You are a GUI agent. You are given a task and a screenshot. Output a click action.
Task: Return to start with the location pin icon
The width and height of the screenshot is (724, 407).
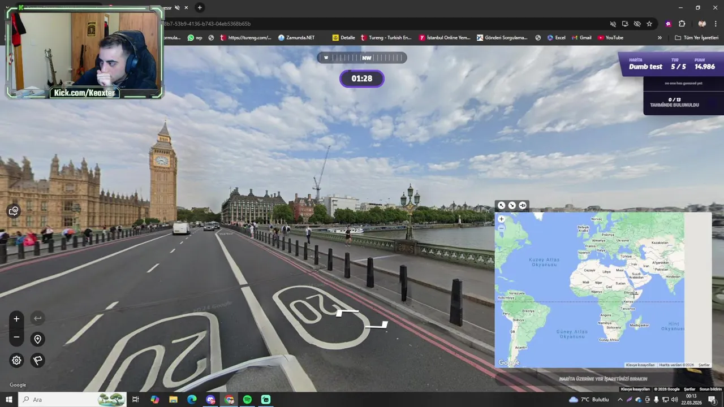[38, 339]
